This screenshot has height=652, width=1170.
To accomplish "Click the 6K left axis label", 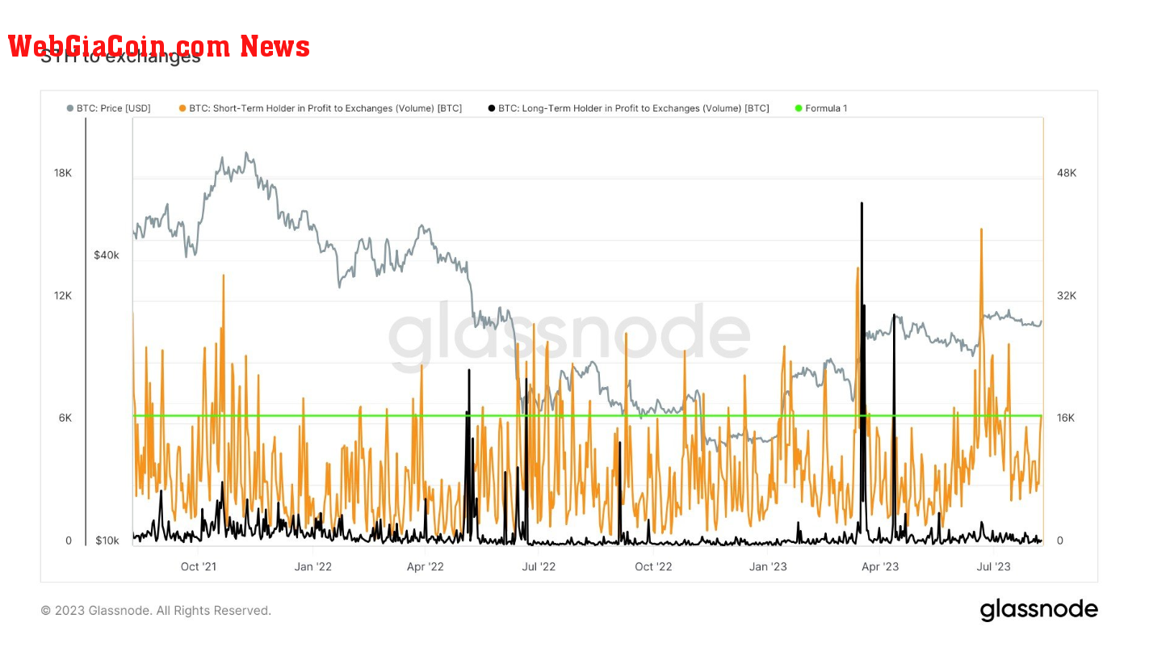I will coord(65,418).
